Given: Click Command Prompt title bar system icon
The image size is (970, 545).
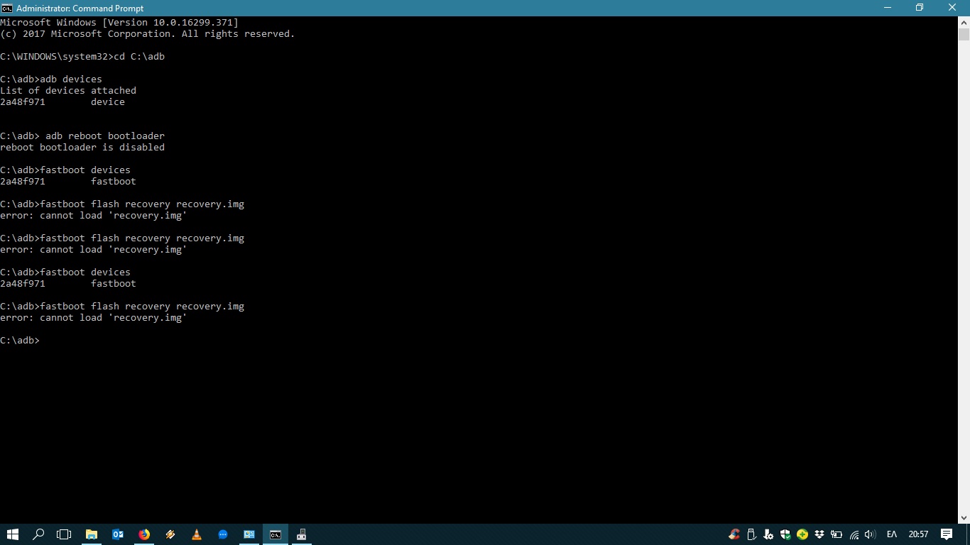Looking at the screenshot, I should (7, 8).
